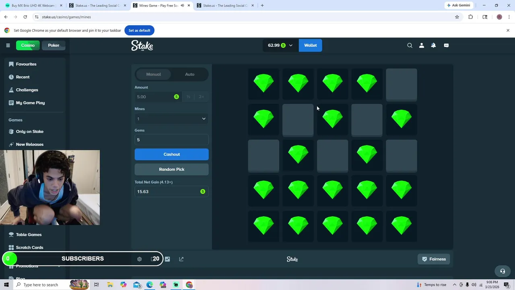This screenshot has height=290, width=515.
Task: Double the bet amount with 2×
Action: point(201,97)
